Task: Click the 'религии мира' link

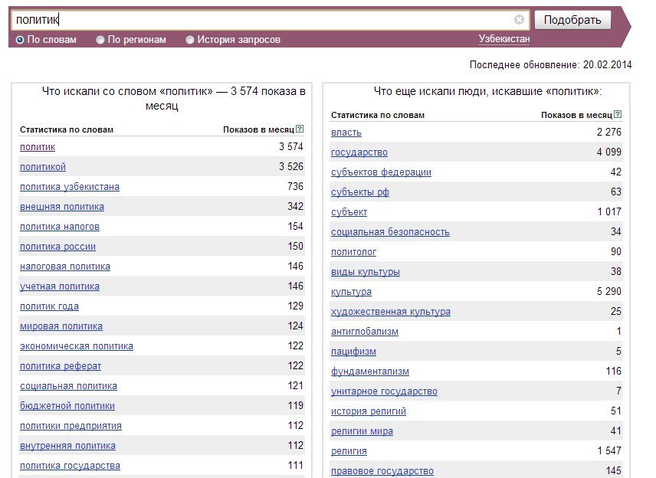Action: (x=362, y=431)
